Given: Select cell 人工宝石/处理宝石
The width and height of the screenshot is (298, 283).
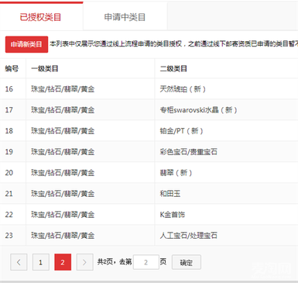Looking at the screenshot, I should 189,236.
